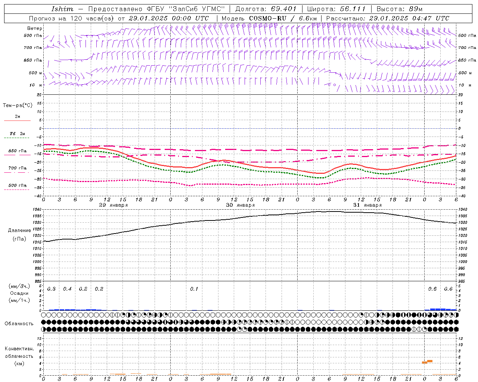The image size is (478, 382).
Task: Click the "Осадки" precipitation label
Action: point(19,293)
